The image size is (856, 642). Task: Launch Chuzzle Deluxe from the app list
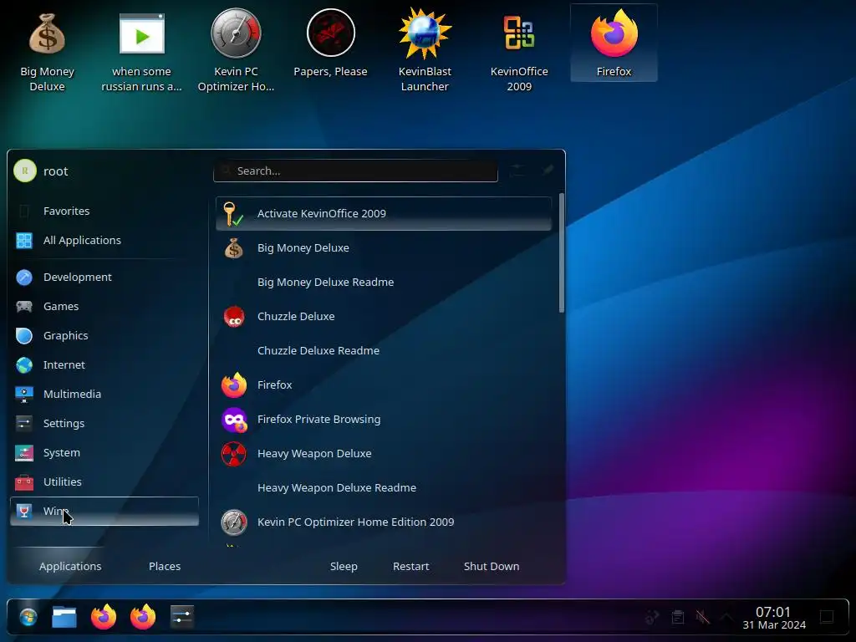(383, 317)
